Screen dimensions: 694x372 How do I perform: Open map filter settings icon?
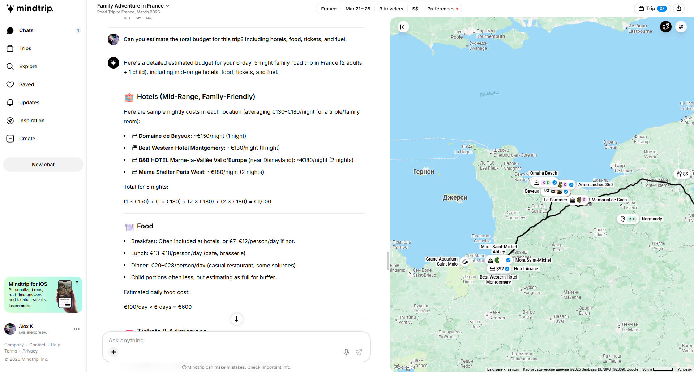tap(681, 27)
